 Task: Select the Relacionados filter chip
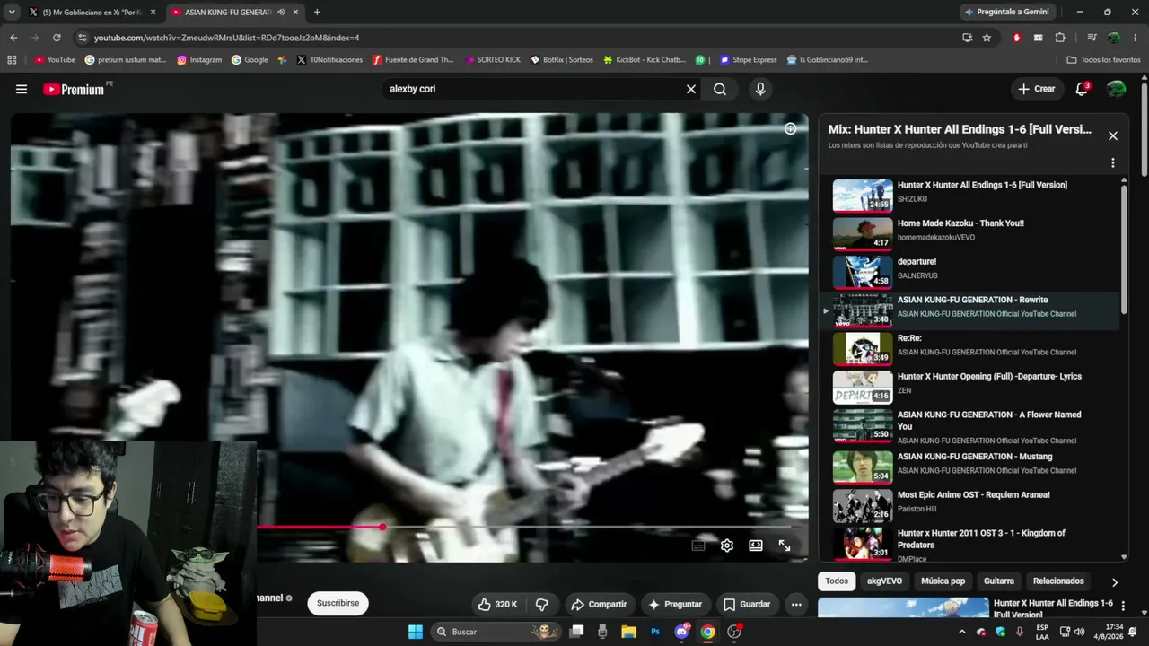point(1058,581)
